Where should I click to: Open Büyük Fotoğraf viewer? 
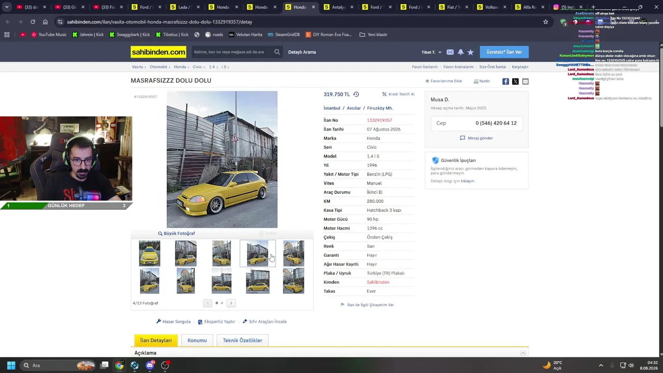click(177, 234)
